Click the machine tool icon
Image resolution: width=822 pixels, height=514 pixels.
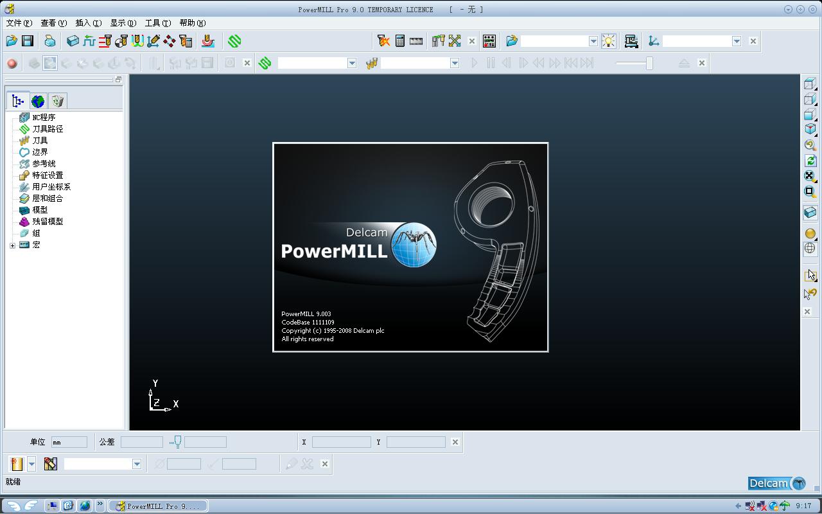[x=631, y=41]
